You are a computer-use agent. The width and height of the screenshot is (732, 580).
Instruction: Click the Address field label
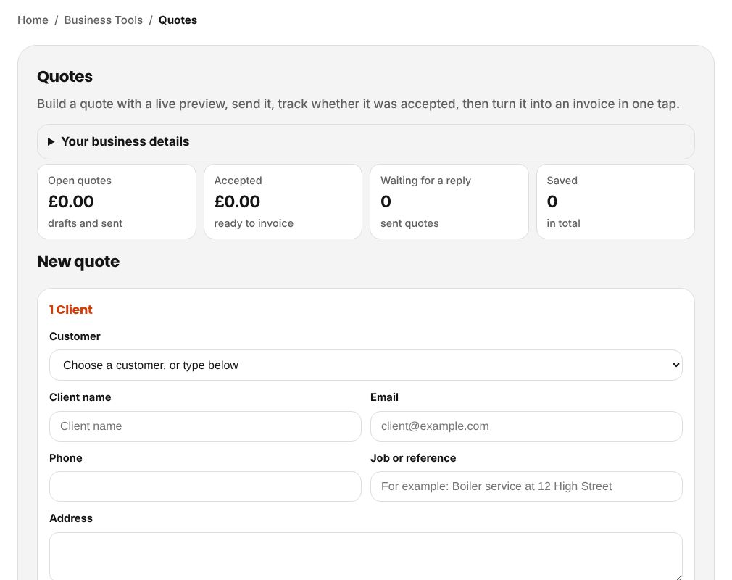[71, 518]
